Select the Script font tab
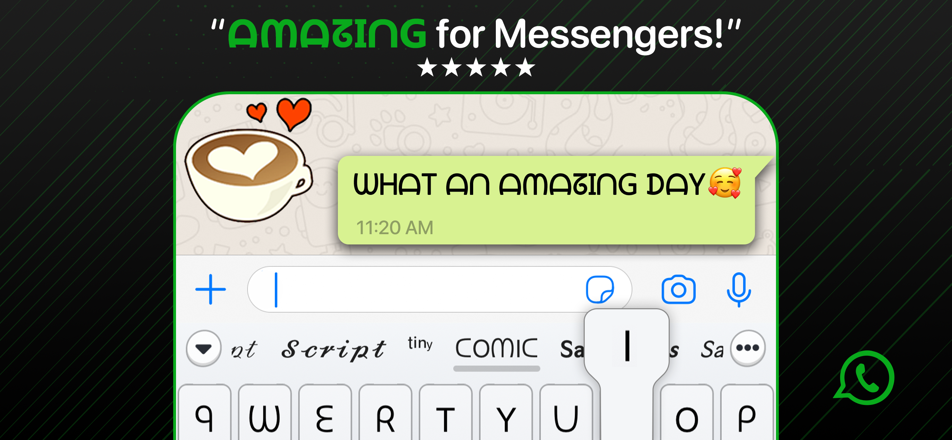This screenshot has height=440, width=952. pyautogui.click(x=333, y=349)
